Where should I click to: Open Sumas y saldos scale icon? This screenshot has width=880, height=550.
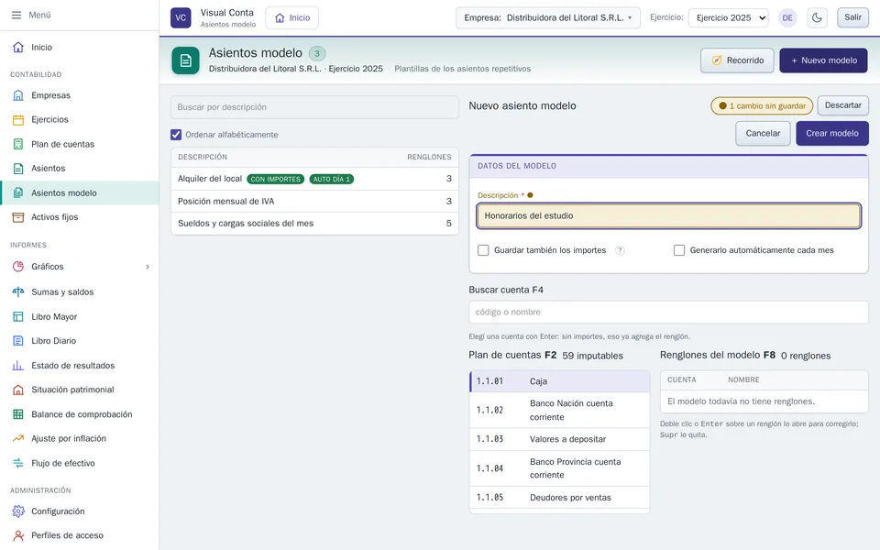(x=18, y=291)
